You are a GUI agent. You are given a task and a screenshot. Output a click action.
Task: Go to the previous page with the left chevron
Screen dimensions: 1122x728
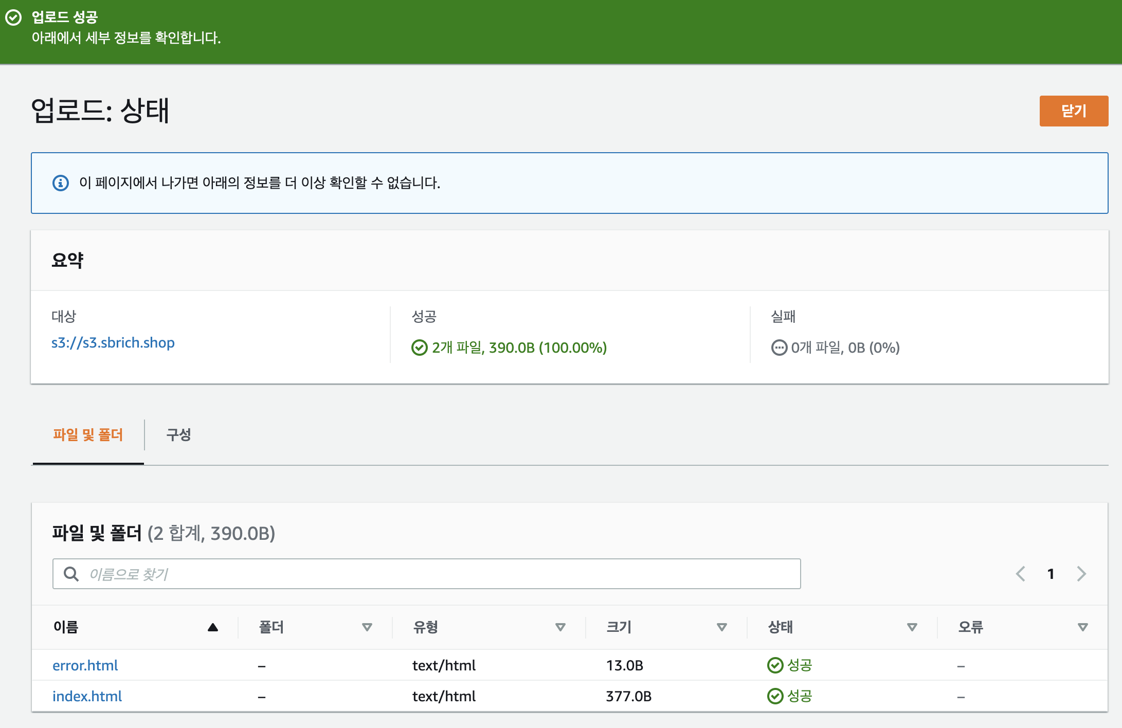[x=1021, y=574]
